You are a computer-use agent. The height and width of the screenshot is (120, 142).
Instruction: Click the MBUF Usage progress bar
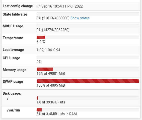[x=88, y=26]
